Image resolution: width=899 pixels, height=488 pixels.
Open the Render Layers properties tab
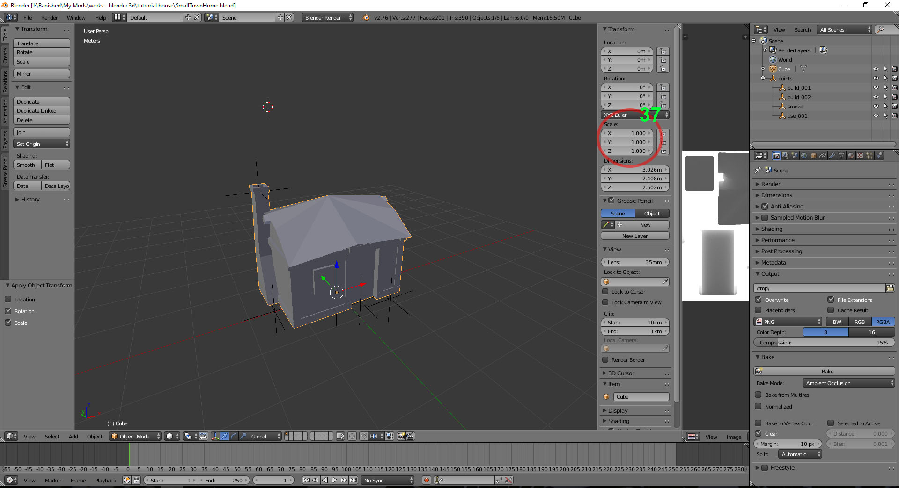pyautogui.click(x=785, y=156)
